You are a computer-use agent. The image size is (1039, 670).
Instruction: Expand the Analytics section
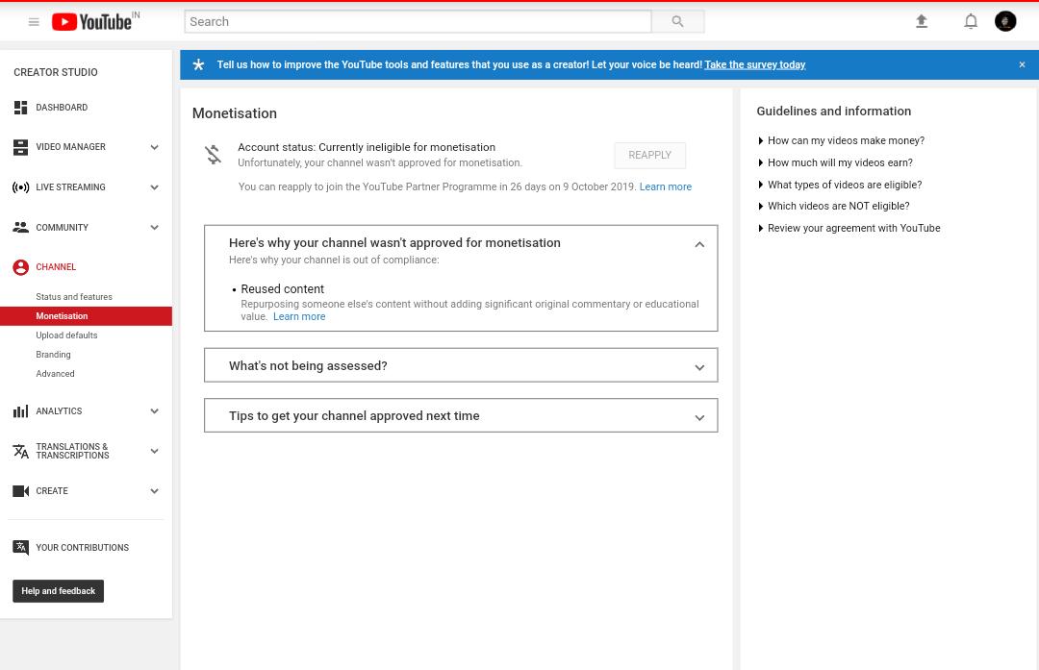pos(154,411)
